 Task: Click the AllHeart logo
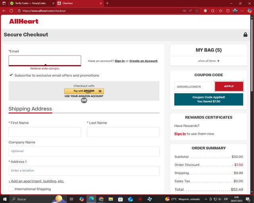(x=24, y=21)
